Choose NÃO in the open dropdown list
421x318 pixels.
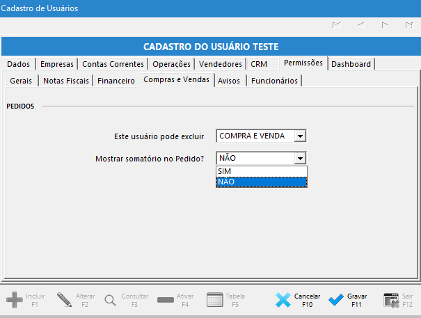click(262, 182)
